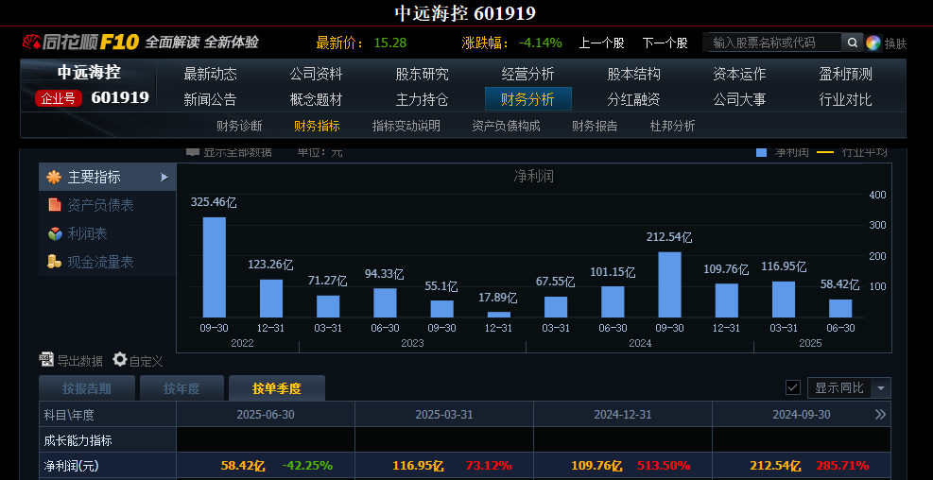Switch to the 按报告期 tab
933x480 pixels.
coord(87,388)
